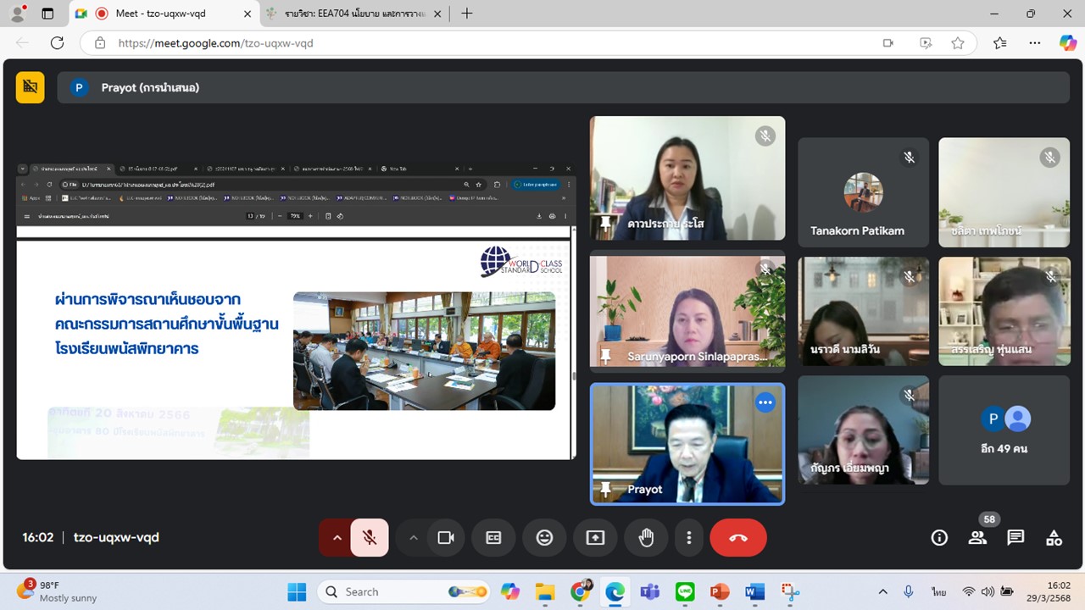Open a new browser tab

click(467, 14)
